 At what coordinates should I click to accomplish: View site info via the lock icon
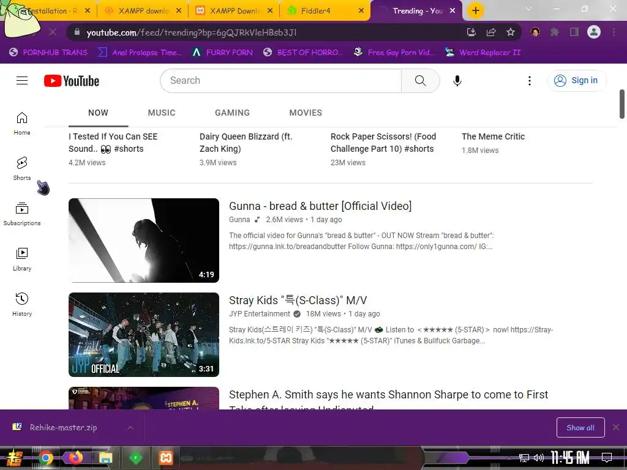77,32
